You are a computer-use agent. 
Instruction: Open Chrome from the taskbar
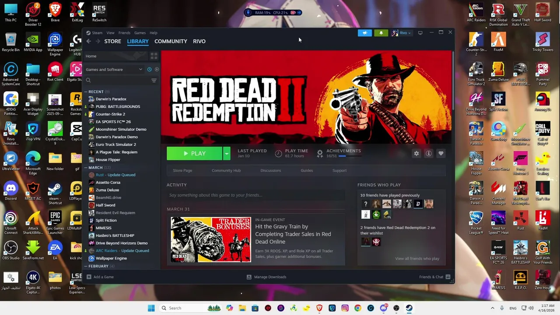point(357,308)
